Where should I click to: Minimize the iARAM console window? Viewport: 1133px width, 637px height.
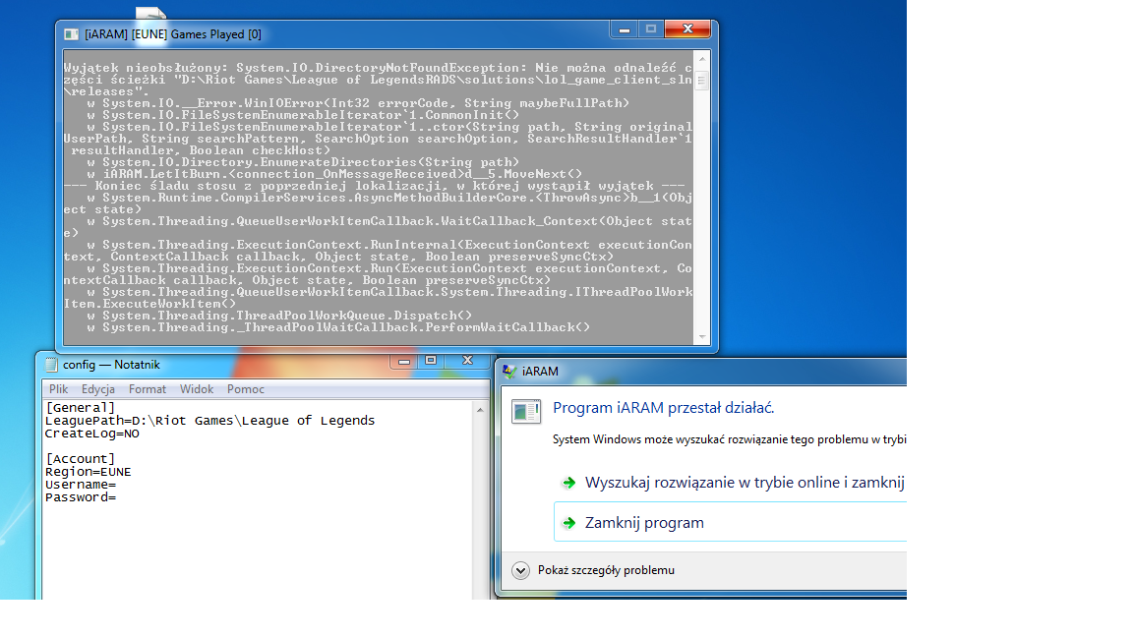[x=625, y=29]
